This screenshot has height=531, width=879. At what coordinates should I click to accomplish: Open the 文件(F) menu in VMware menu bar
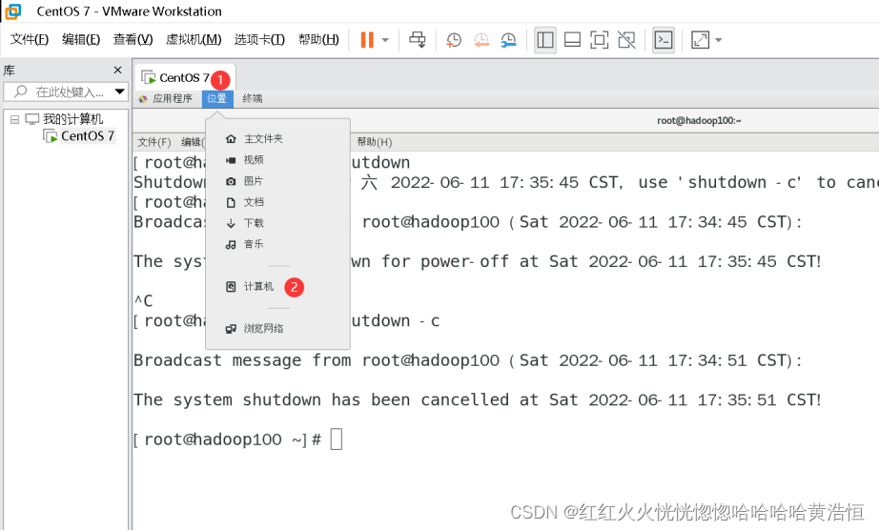coord(30,39)
